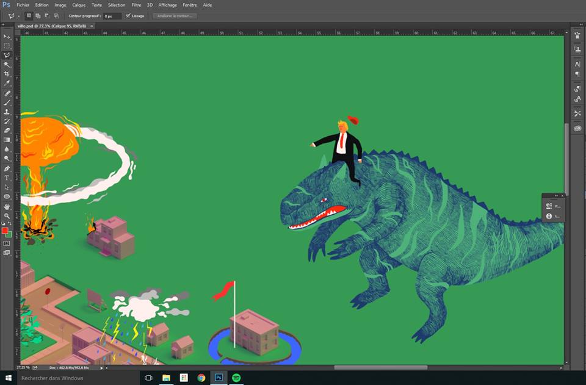
Task: Open the Character Styles panel icon
Action: click(x=577, y=99)
